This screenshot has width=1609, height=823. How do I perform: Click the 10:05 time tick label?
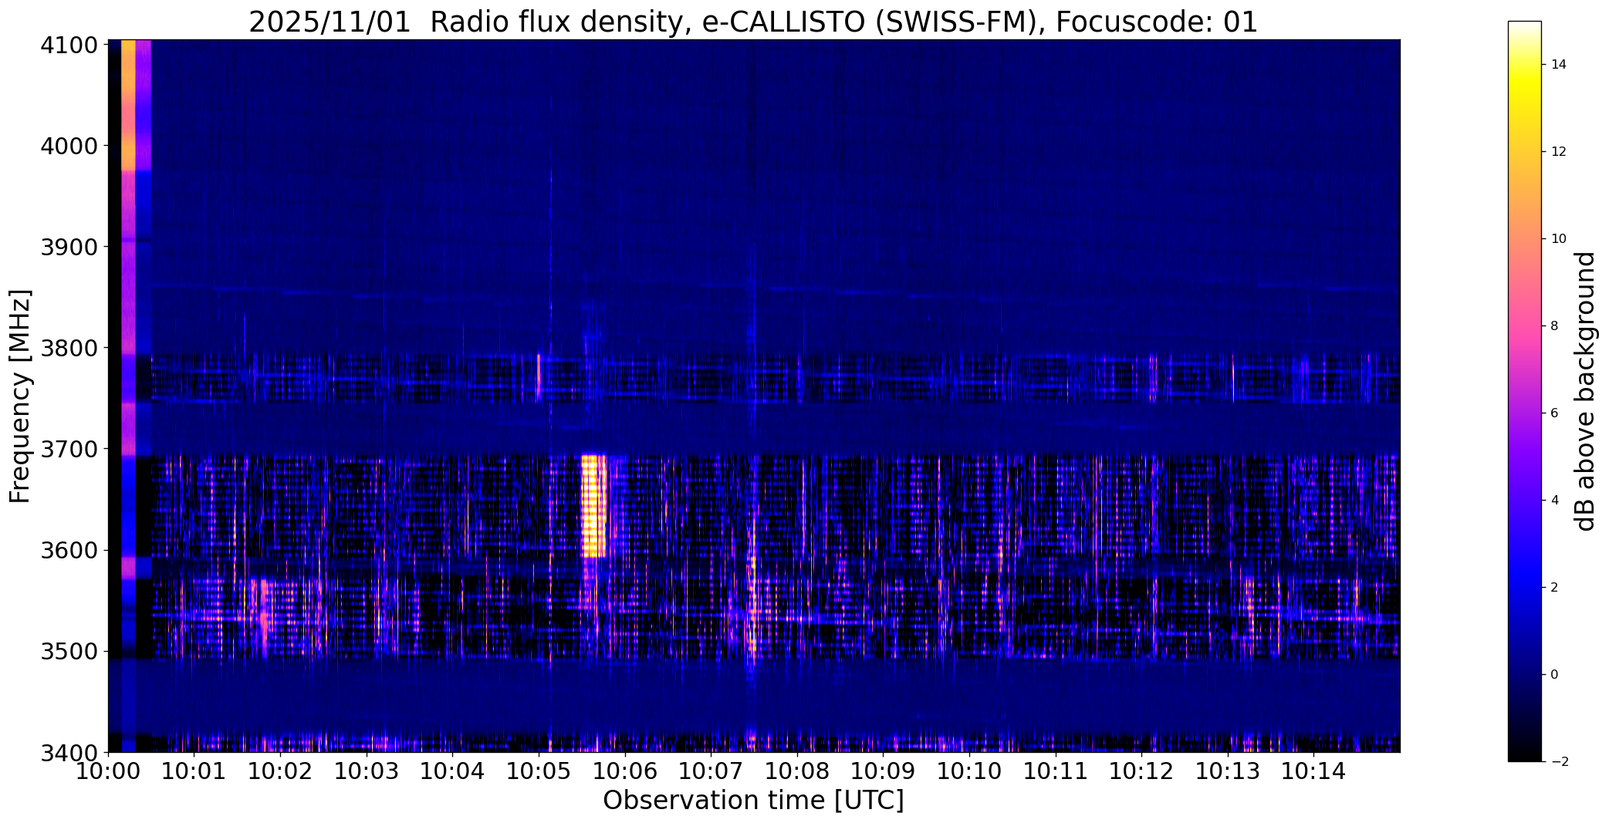point(539,771)
